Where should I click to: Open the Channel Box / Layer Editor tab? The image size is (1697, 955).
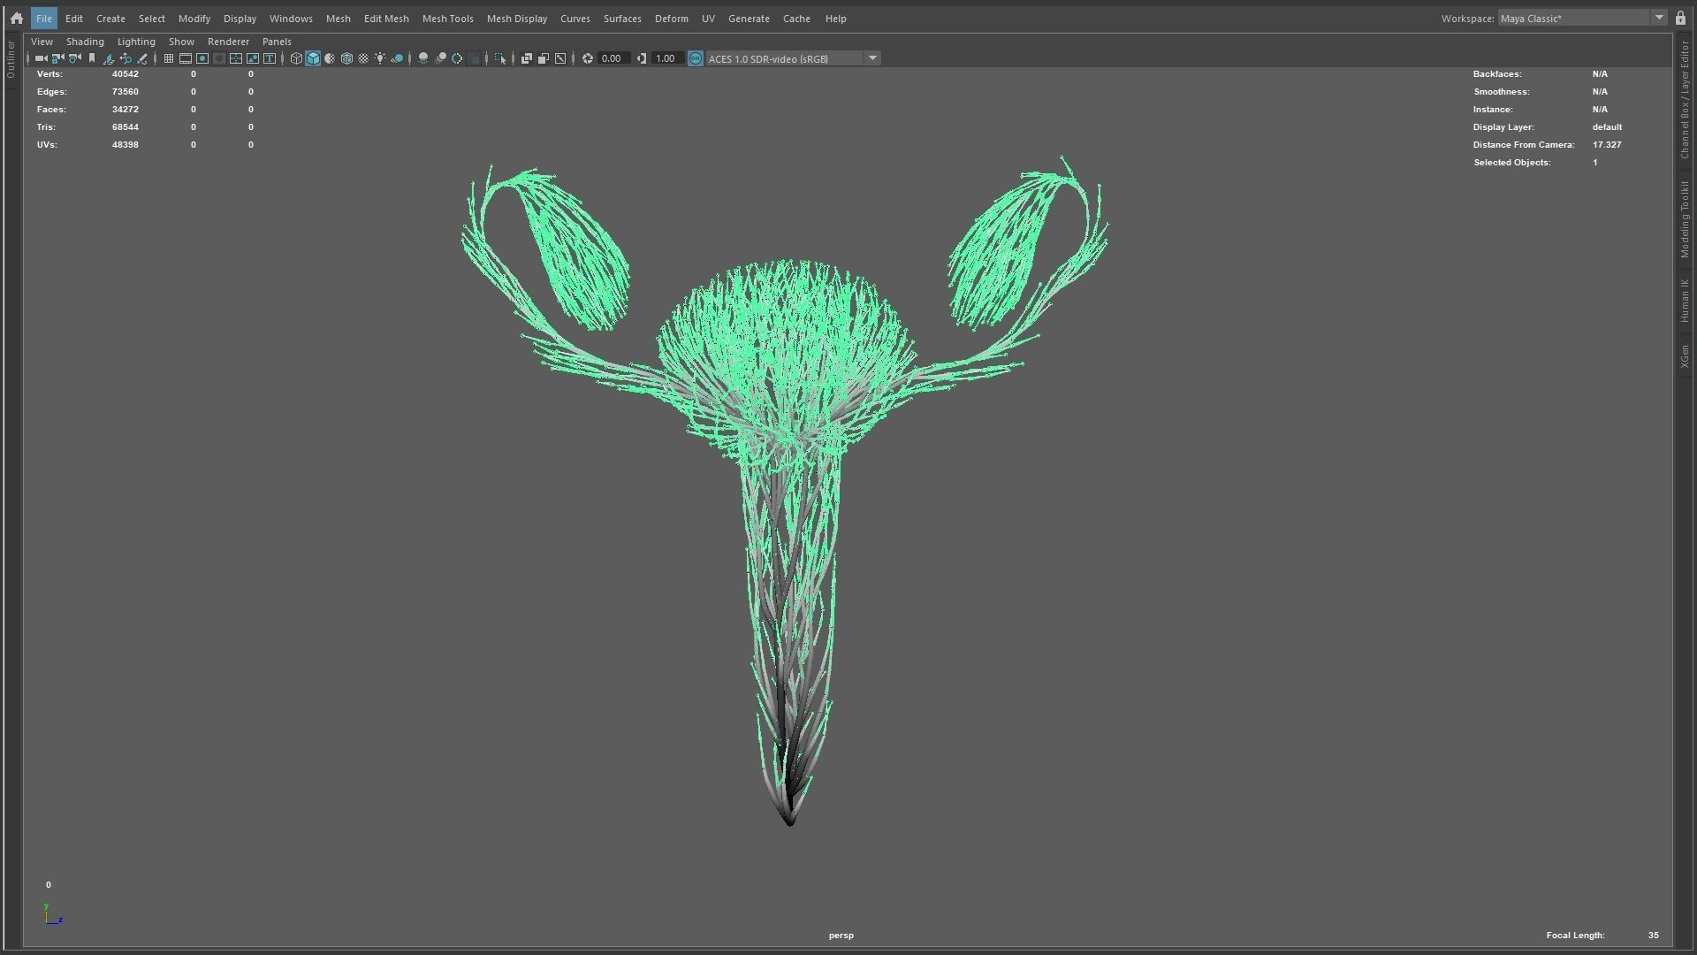tap(1685, 99)
